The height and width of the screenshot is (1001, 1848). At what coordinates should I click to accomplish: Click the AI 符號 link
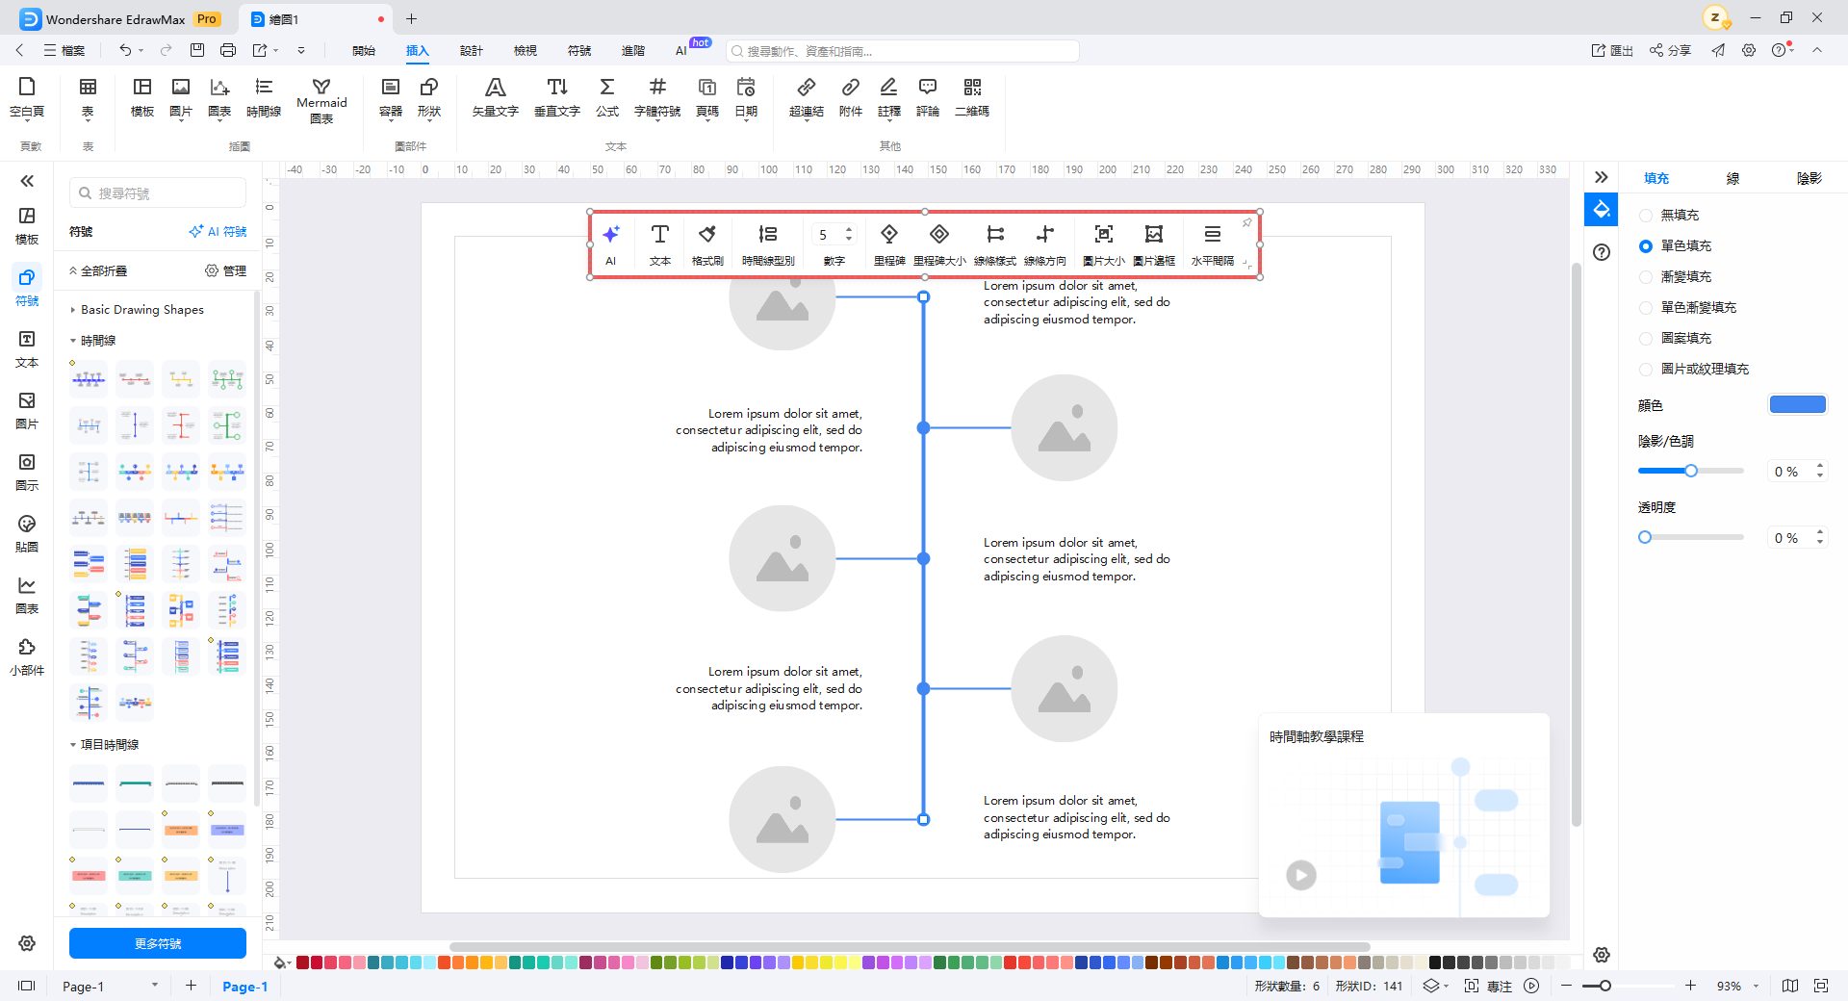click(x=218, y=232)
